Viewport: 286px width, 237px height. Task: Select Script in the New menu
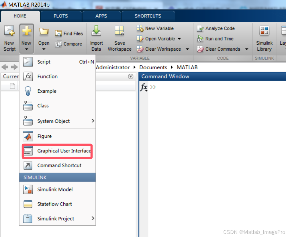pos(57,62)
